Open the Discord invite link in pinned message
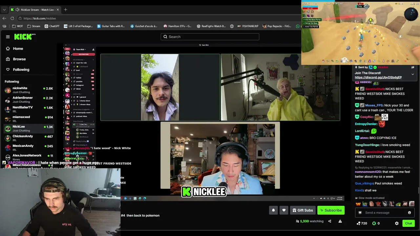Image resolution: width=420 pixels, height=236 pixels. [x=378, y=77]
